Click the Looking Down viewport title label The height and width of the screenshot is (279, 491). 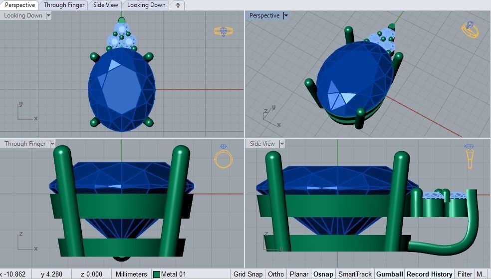pos(23,15)
